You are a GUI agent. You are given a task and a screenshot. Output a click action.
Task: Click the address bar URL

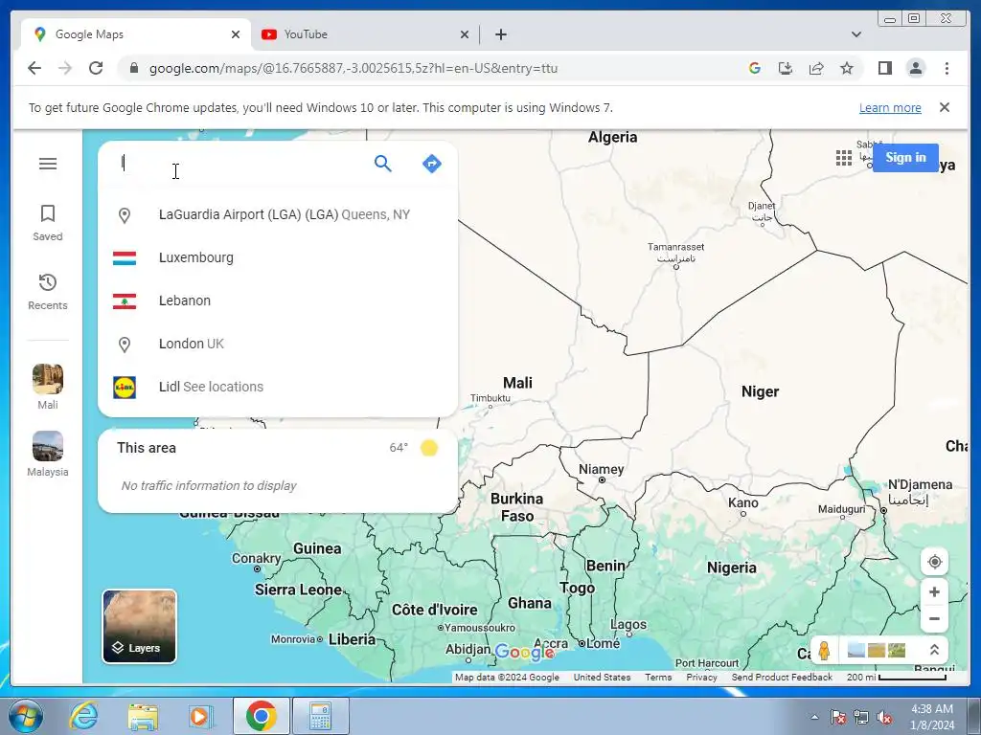[354, 68]
